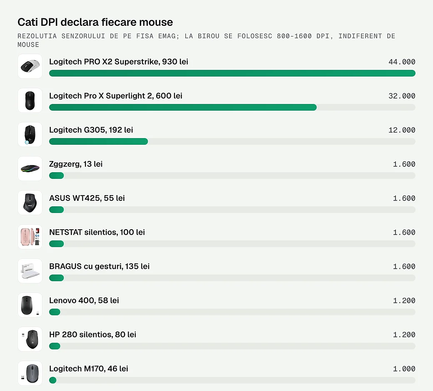Click the 1.600 value in the NETSTAT row
This screenshot has height=391, width=433.
click(x=404, y=233)
